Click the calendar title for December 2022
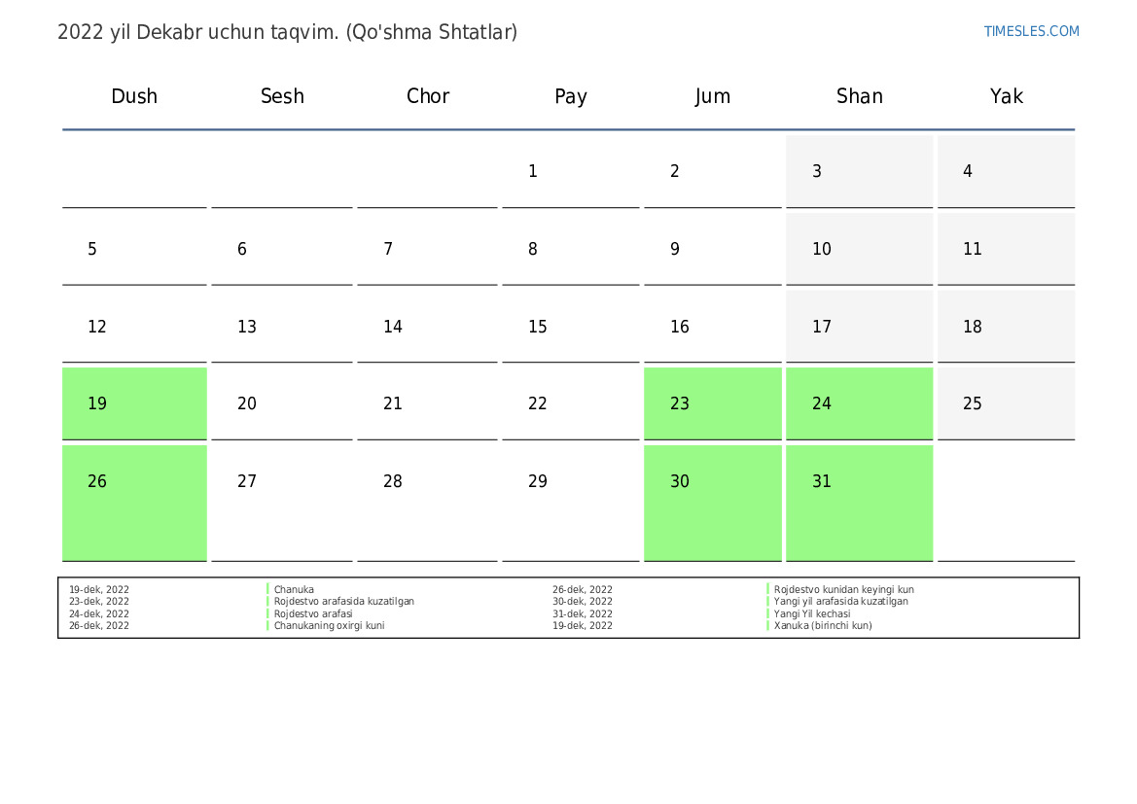Screen dimensions: 1137x804 point(287,32)
